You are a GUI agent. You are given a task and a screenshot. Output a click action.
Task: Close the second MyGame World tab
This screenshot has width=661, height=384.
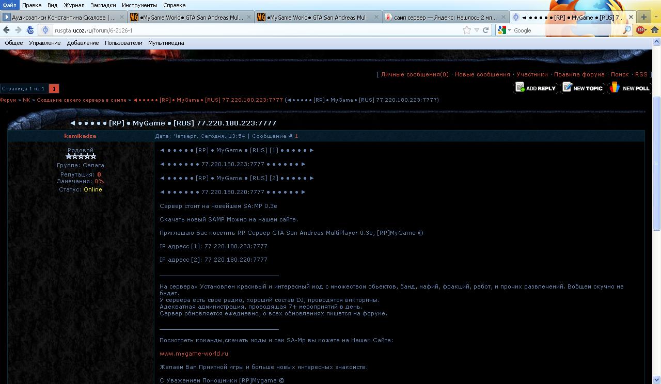375,17
